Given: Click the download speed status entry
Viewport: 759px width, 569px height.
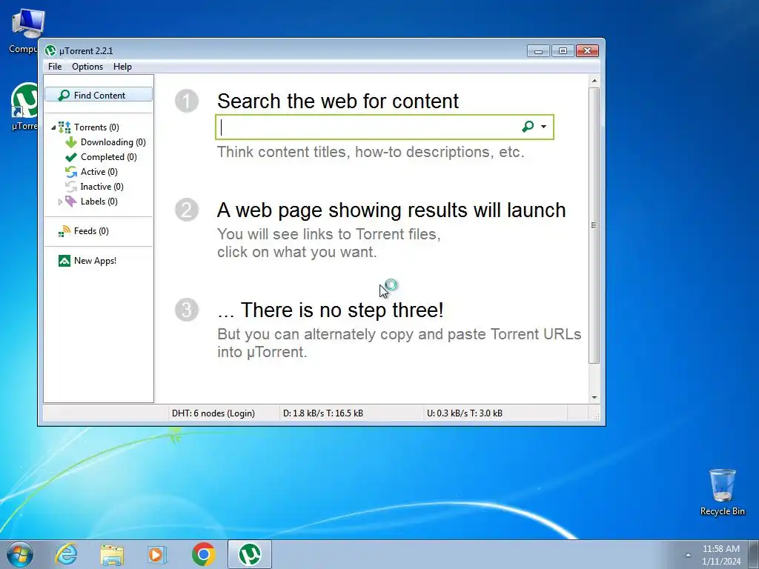Looking at the screenshot, I should 323,413.
